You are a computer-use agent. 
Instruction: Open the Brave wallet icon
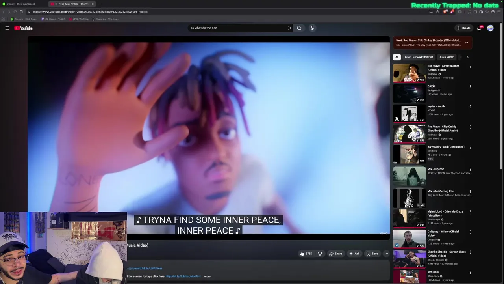point(481,12)
